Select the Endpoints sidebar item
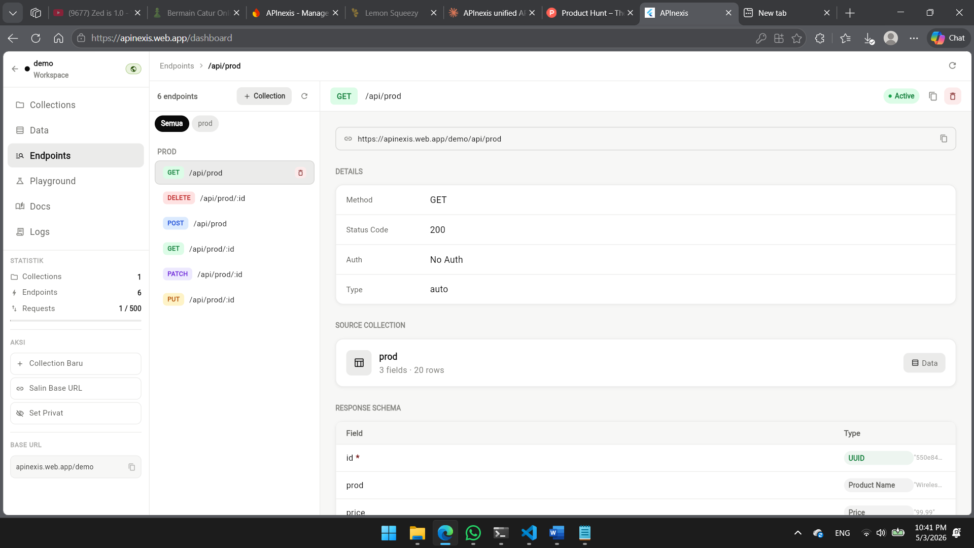Screen dimensions: 974x548 point(76,156)
